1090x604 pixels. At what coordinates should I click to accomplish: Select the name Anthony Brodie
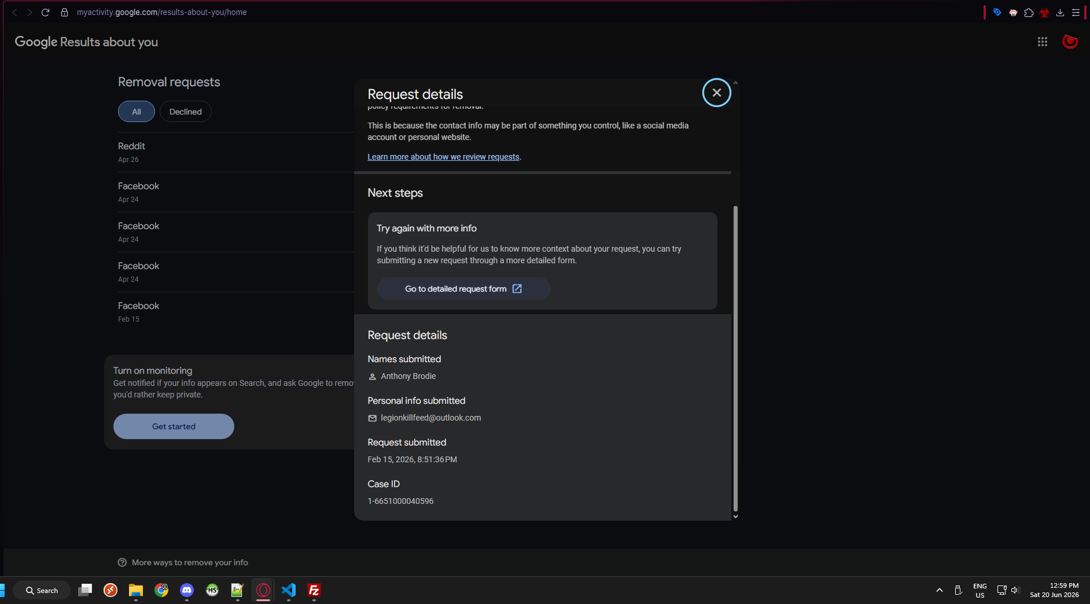(408, 376)
